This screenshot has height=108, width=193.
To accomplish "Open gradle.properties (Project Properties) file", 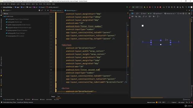I will pos(17,30).
